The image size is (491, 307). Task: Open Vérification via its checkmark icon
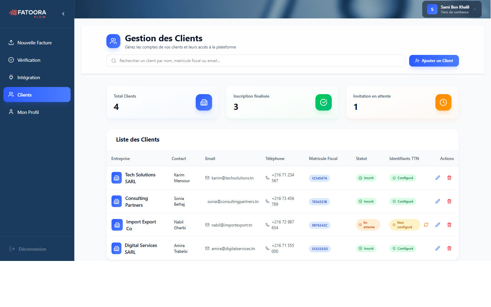pos(11,60)
